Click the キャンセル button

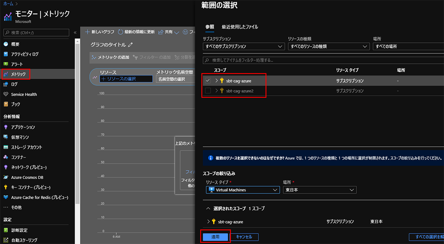coord(244,237)
